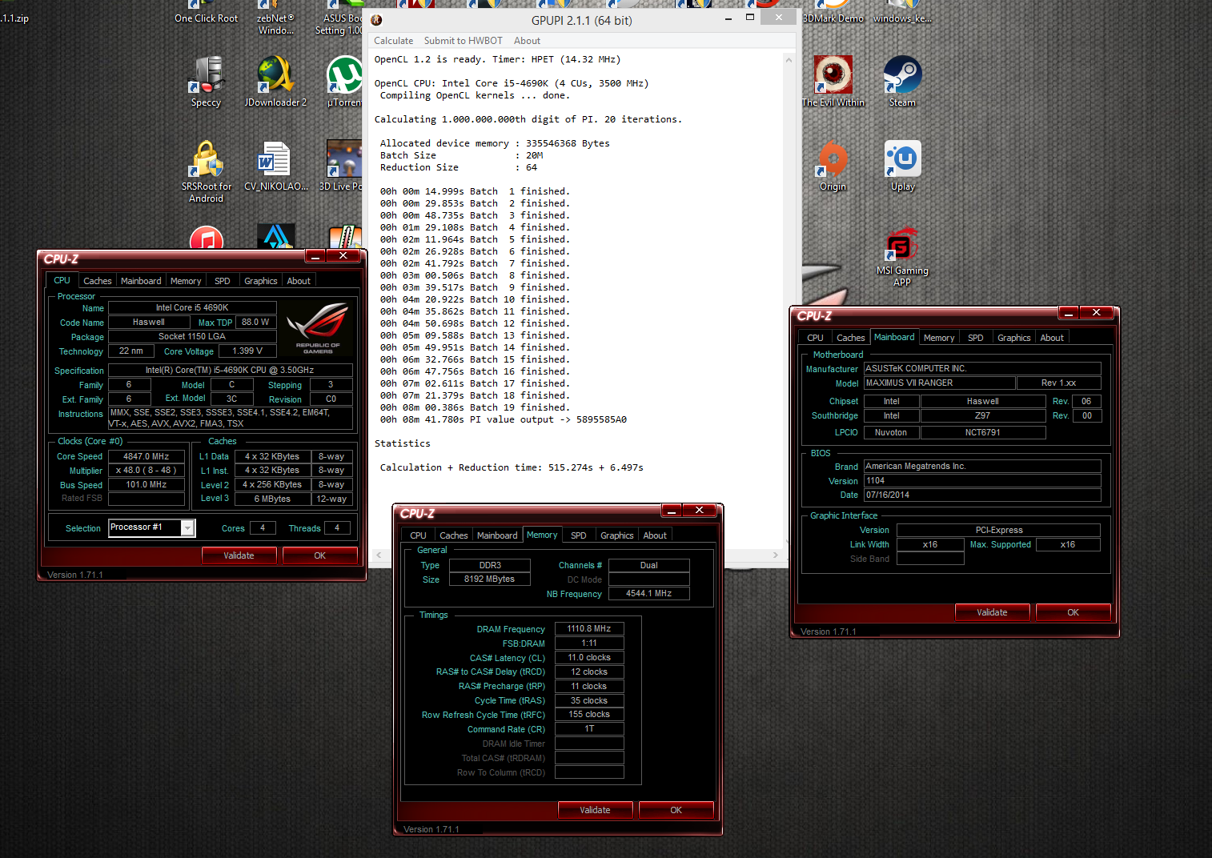Select Caches tab in CPU-Z Mainboard window
Viewport: 1212px width, 858px height.
851,338
